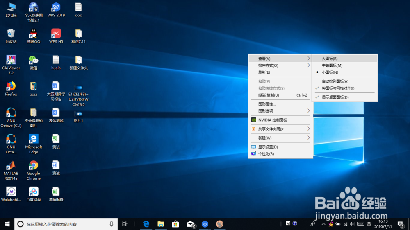Choose 刷新(E) in context menu
The width and height of the screenshot is (410, 230).
coord(280,72)
